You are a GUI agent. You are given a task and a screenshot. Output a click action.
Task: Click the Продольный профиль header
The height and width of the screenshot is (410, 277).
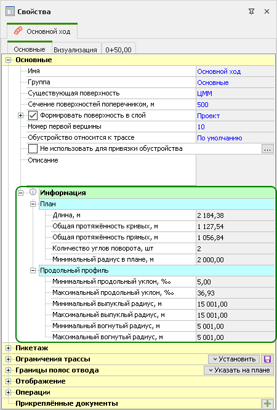point(157,270)
